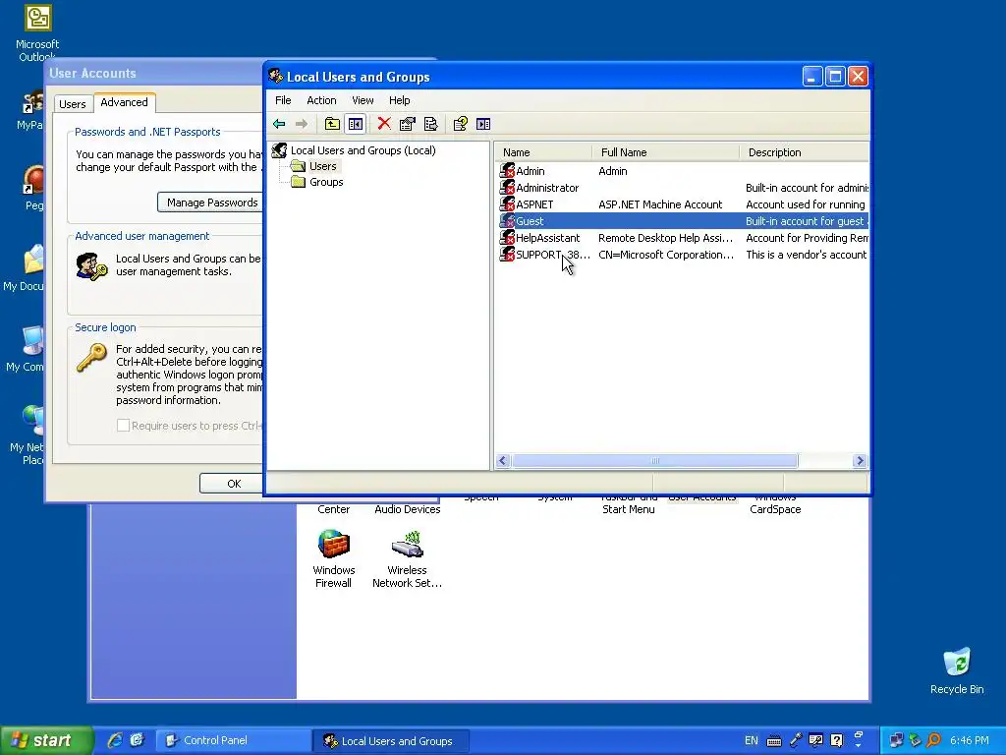
Task: Toggle the Show/Hide Console Tree button
Action: [356, 124]
